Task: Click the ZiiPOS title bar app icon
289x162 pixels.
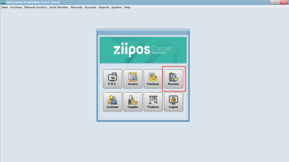Action: (x=3, y=2)
